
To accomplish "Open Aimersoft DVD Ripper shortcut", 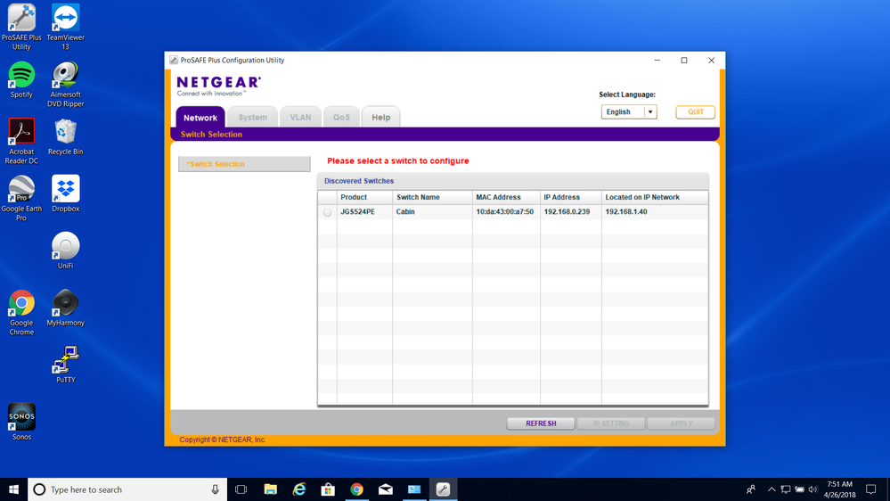I will tap(65, 84).
